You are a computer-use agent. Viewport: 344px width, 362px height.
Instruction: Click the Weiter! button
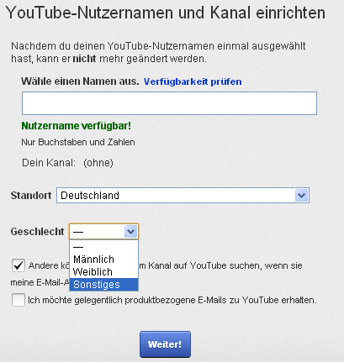pyautogui.click(x=165, y=344)
